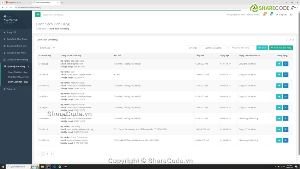This screenshot has width=300, height=169.
Task: Collapse the Danh Sách Đơn Hàng panel
Action: tap(287, 40)
